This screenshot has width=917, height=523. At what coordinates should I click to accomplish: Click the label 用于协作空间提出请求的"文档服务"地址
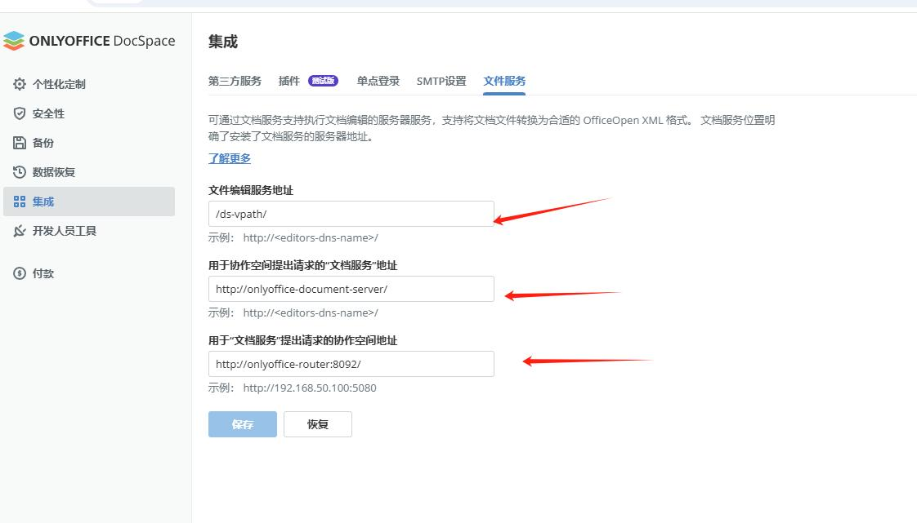[x=303, y=266]
